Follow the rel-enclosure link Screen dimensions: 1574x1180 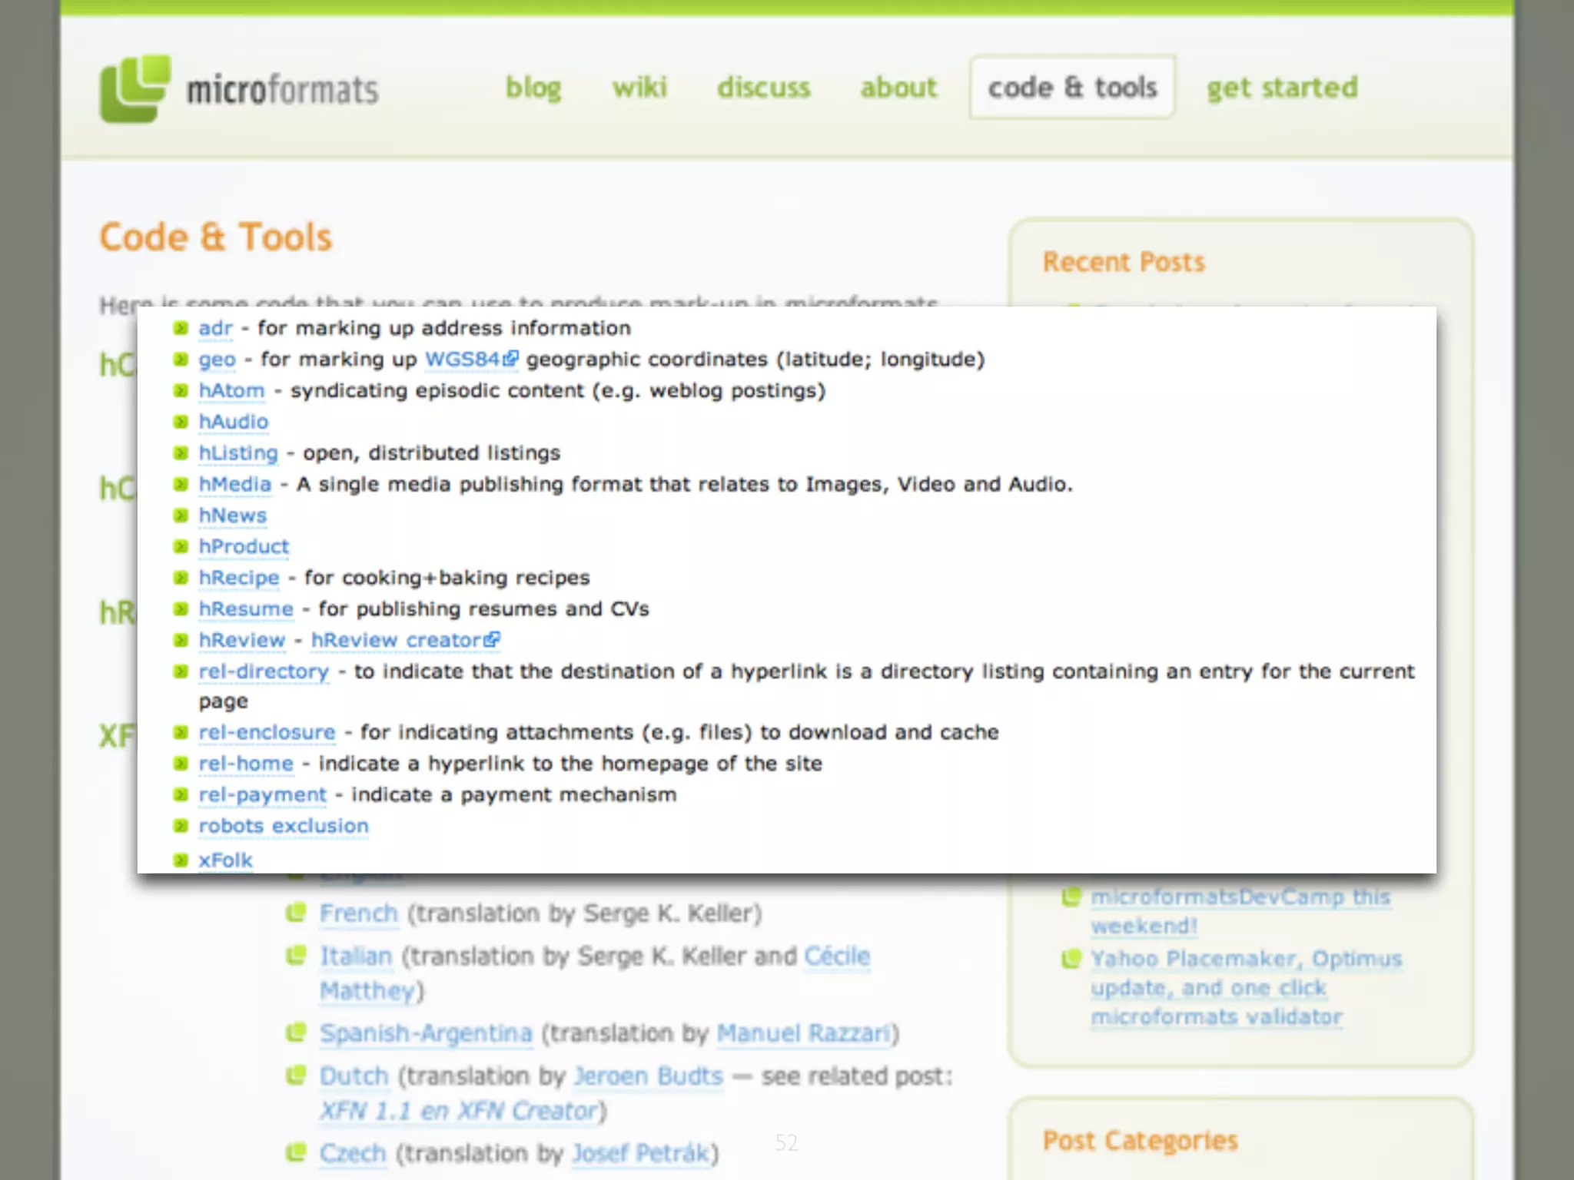pos(267,732)
